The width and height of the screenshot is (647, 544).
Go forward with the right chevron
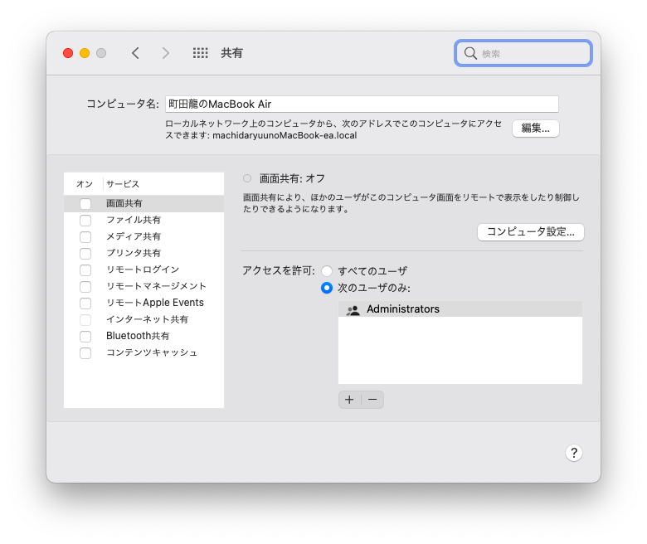[165, 53]
